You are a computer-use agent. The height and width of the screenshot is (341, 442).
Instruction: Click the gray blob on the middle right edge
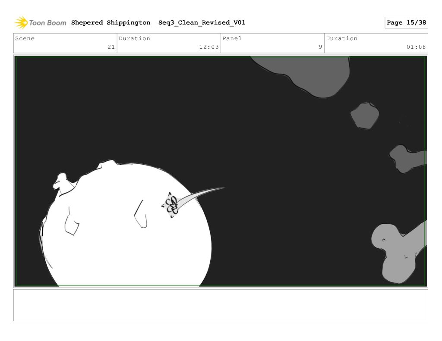coord(406,159)
